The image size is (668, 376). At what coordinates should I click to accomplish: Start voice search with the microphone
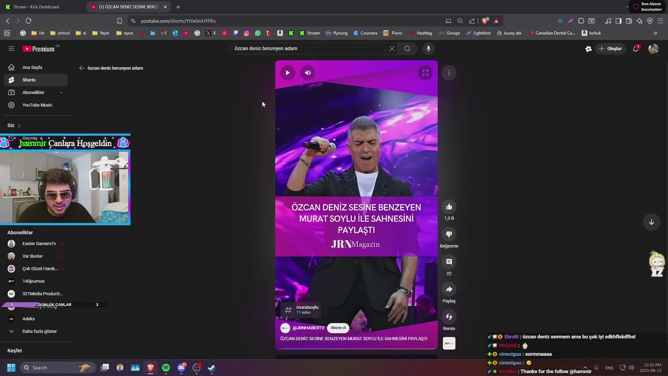[x=428, y=49]
